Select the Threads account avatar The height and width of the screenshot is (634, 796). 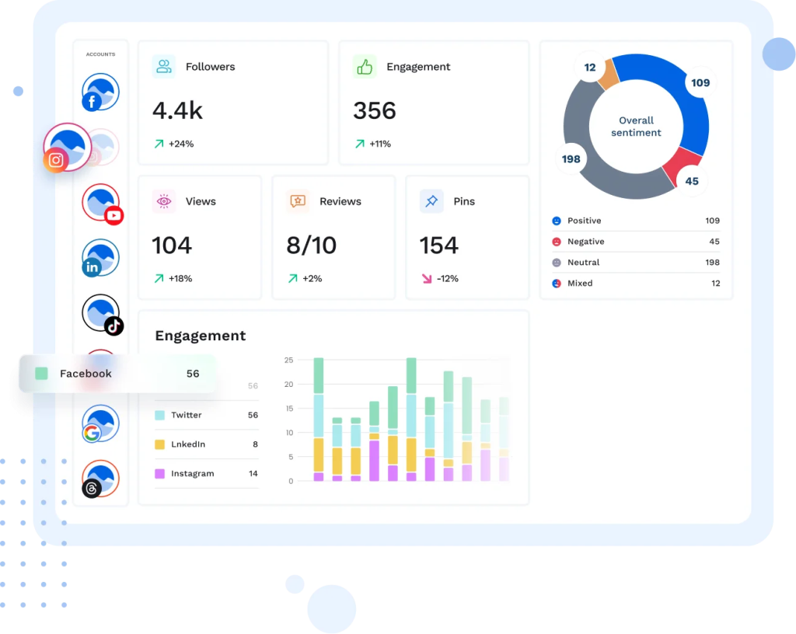[100, 479]
